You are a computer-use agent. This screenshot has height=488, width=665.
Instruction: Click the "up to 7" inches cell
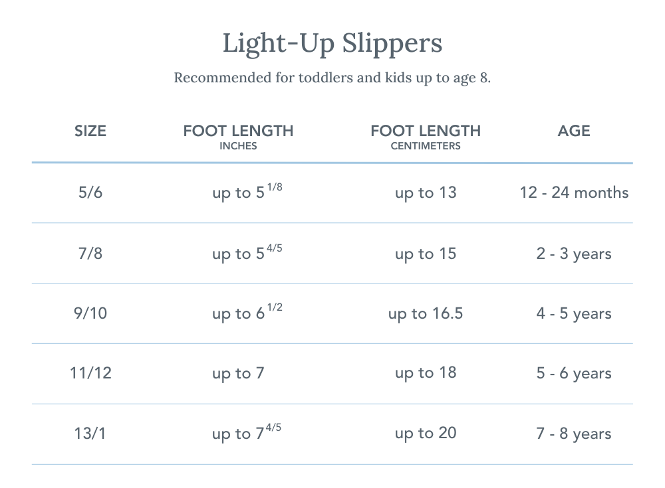click(238, 374)
